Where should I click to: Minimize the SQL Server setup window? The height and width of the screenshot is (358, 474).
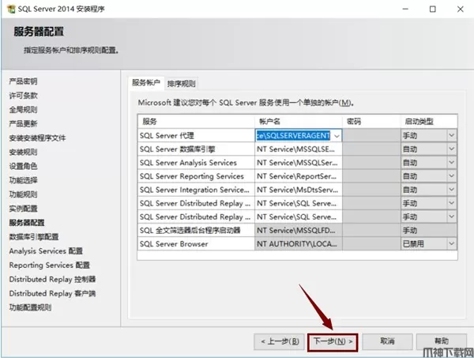click(x=405, y=9)
